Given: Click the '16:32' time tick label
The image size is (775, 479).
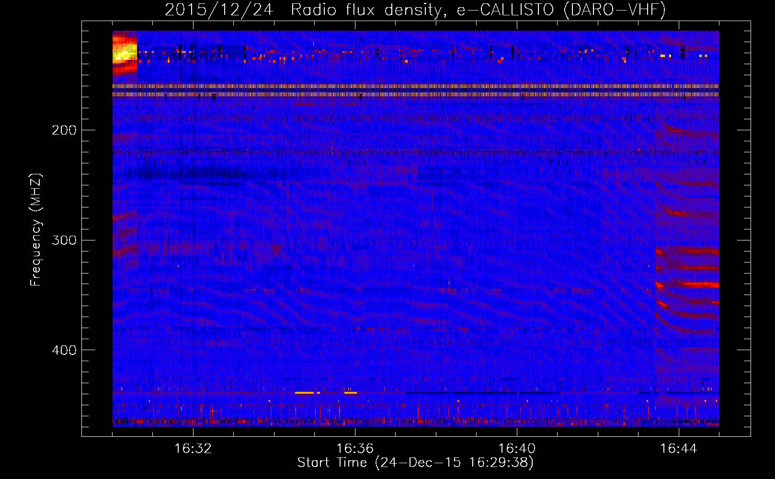Looking at the screenshot, I should point(193,449).
